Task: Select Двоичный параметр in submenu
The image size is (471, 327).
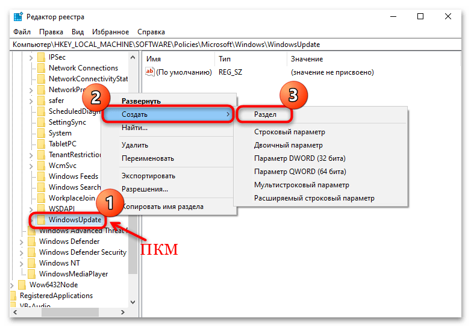Action: tap(321, 145)
